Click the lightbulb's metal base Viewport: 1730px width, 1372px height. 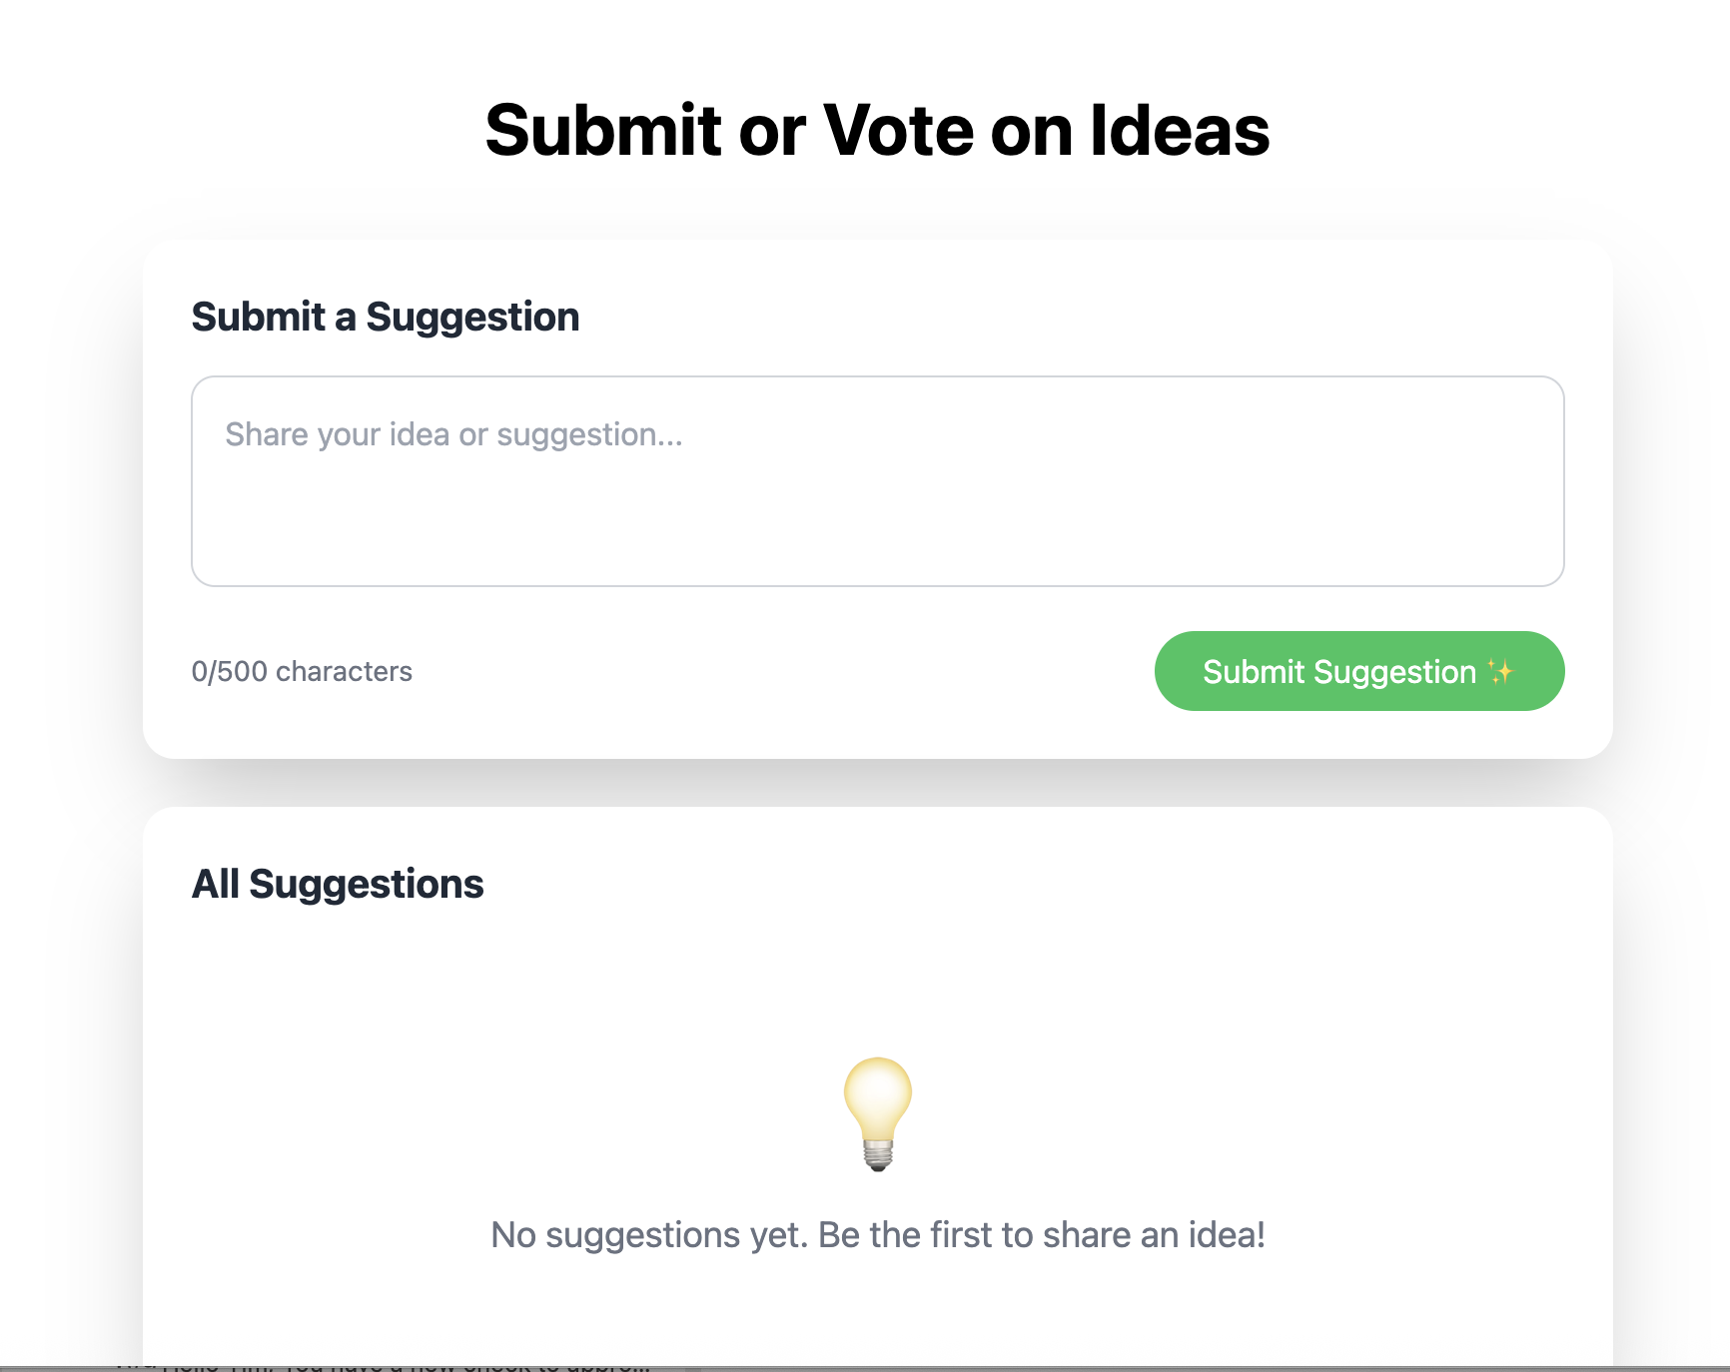click(878, 1156)
